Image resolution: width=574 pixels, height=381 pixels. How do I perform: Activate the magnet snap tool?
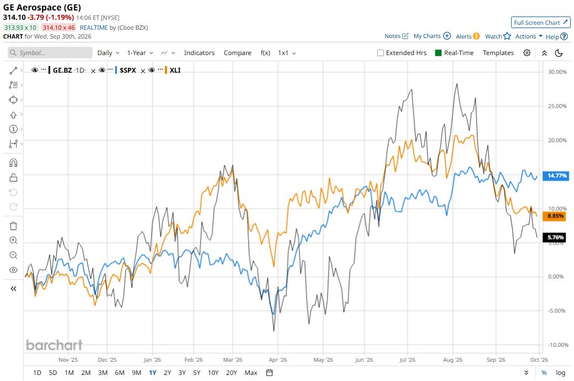13,163
